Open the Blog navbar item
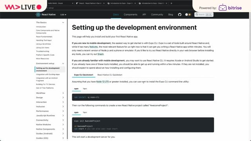This screenshot has width=251, height=141. [x=171, y=14]
